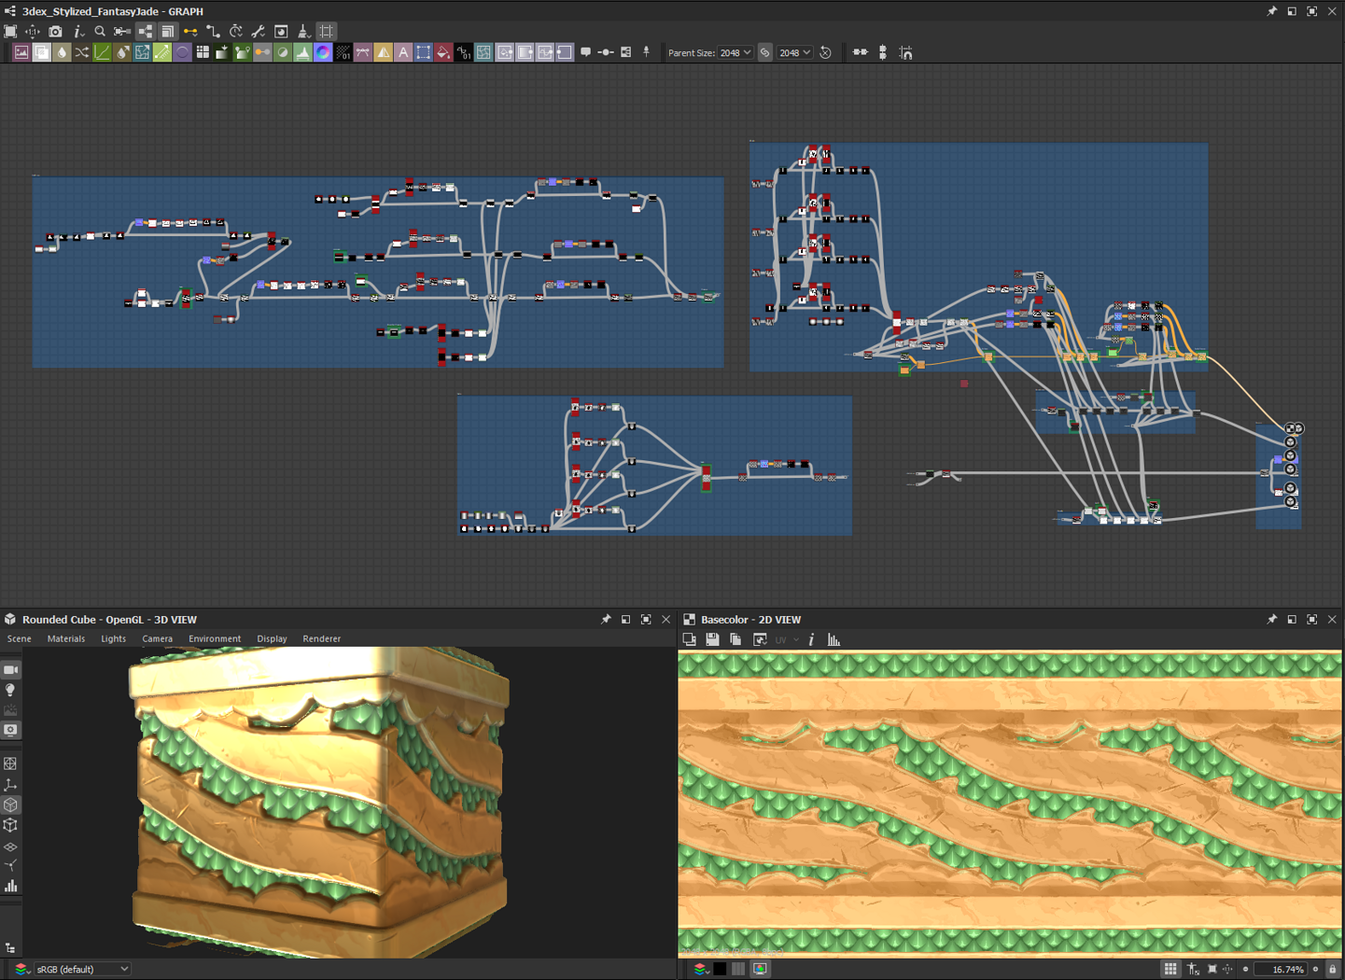Screen dimensions: 1345x980
Task: Click the broom clean-up icon in graph toolbar
Action: pos(303,32)
